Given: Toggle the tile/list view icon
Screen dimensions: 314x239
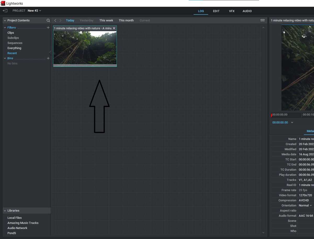Looking at the screenshot, I should 262,20.
